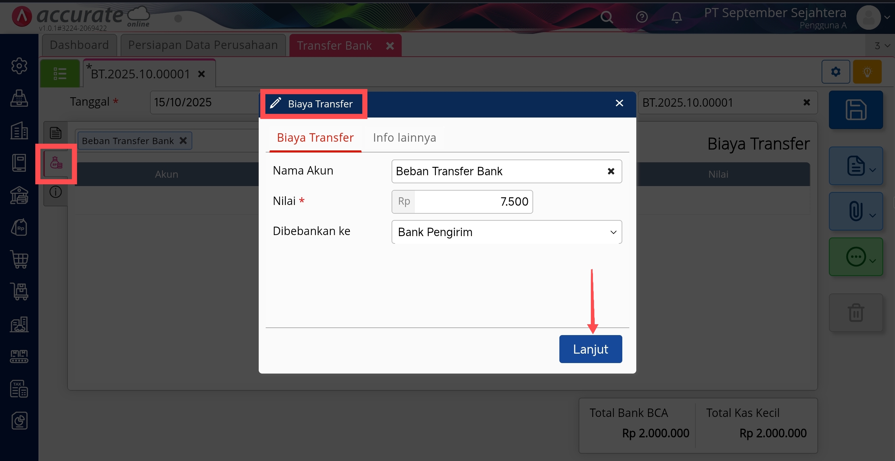This screenshot has width=895, height=461.
Task: Open the Info lainnya tab
Action: [x=404, y=138]
